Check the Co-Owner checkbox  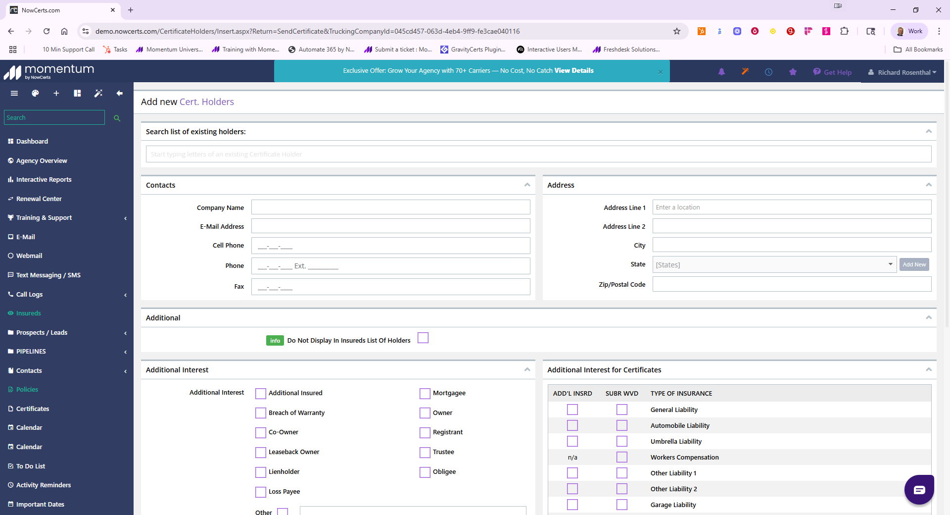tap(261, 433)
